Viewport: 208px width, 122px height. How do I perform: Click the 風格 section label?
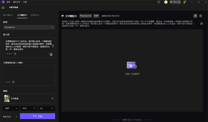tap(5, 91)
